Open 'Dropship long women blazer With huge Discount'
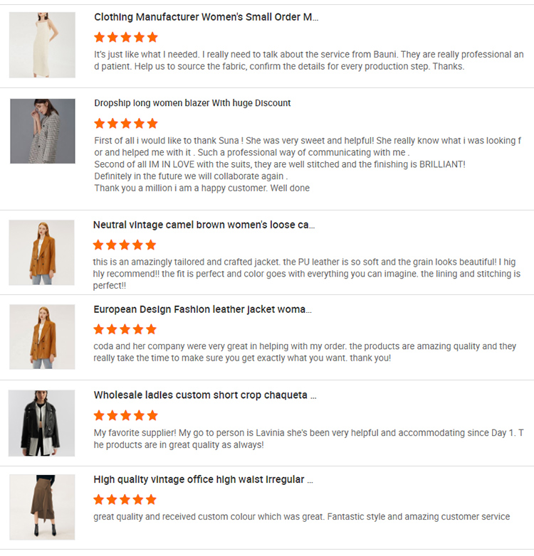 click(x=192, y=103)
